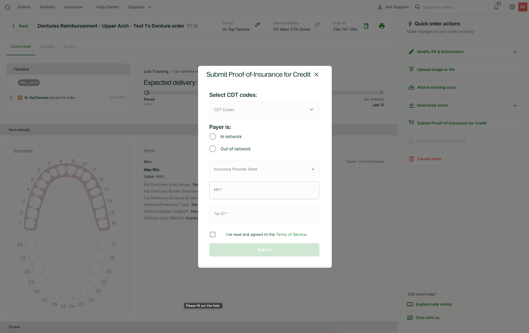Copy the order ID with the clipboard icon
The width and height of the screenshot is (529, 333).
point(366,26)
